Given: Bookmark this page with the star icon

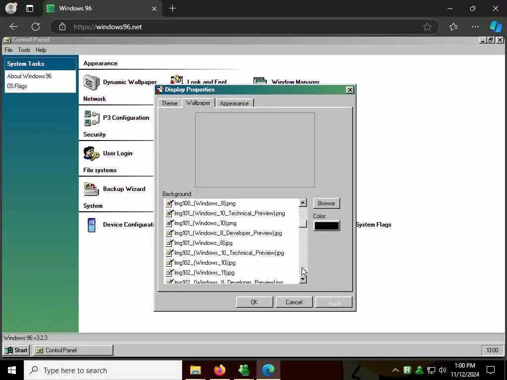Looking at the screenshot, I should tap(427, 27).
